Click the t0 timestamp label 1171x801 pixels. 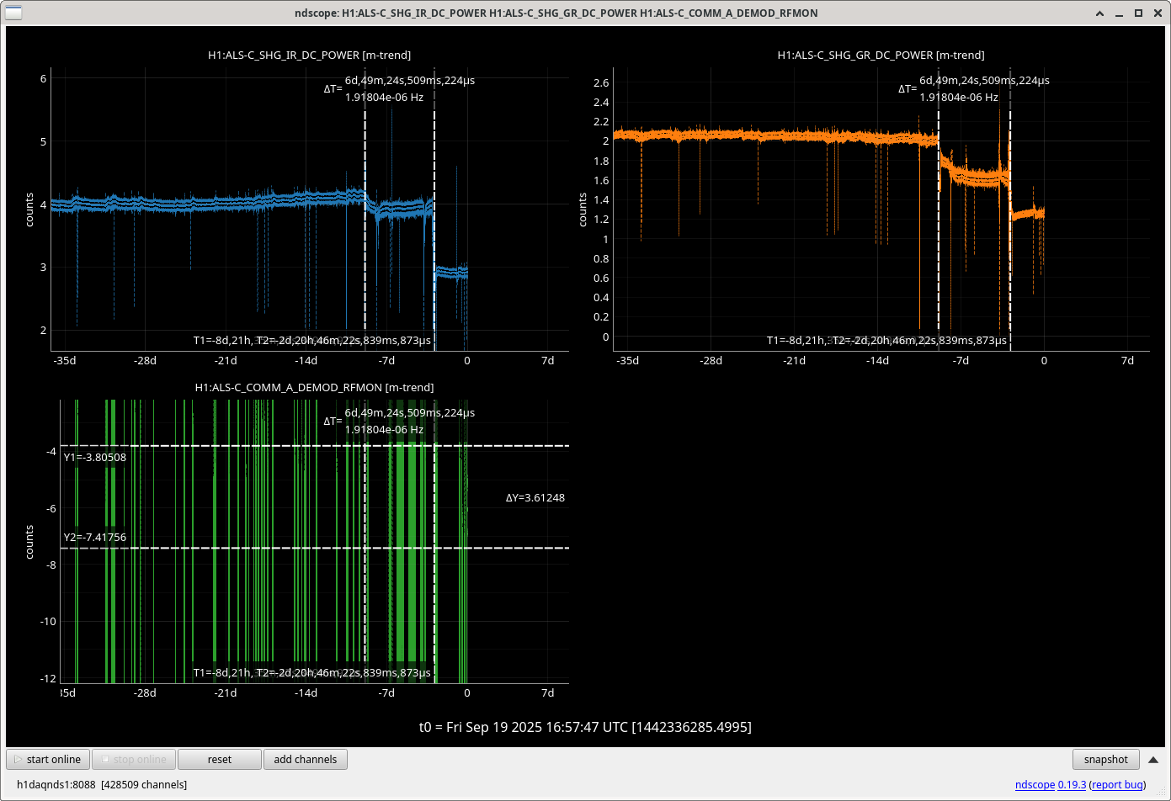tap(585, 727)
